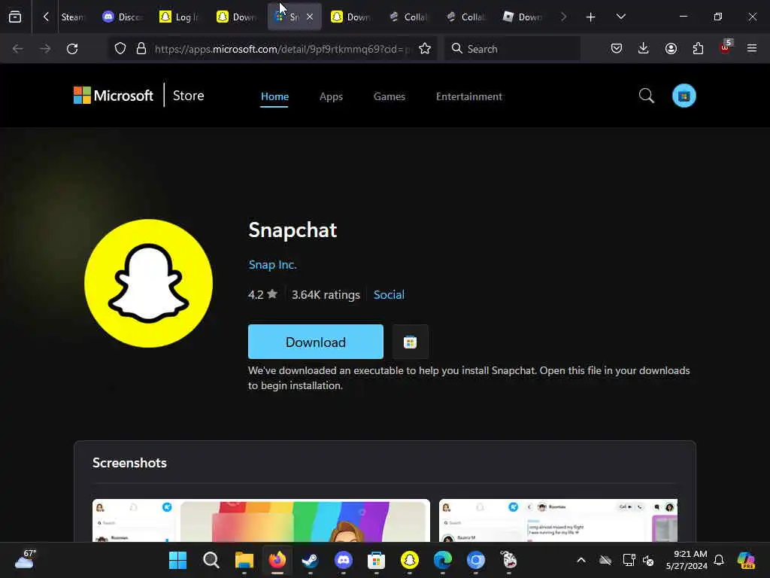Expand the system tray hidden icons chevron
This screenshot has height=578, width=770.
click(x=581, y=560)
